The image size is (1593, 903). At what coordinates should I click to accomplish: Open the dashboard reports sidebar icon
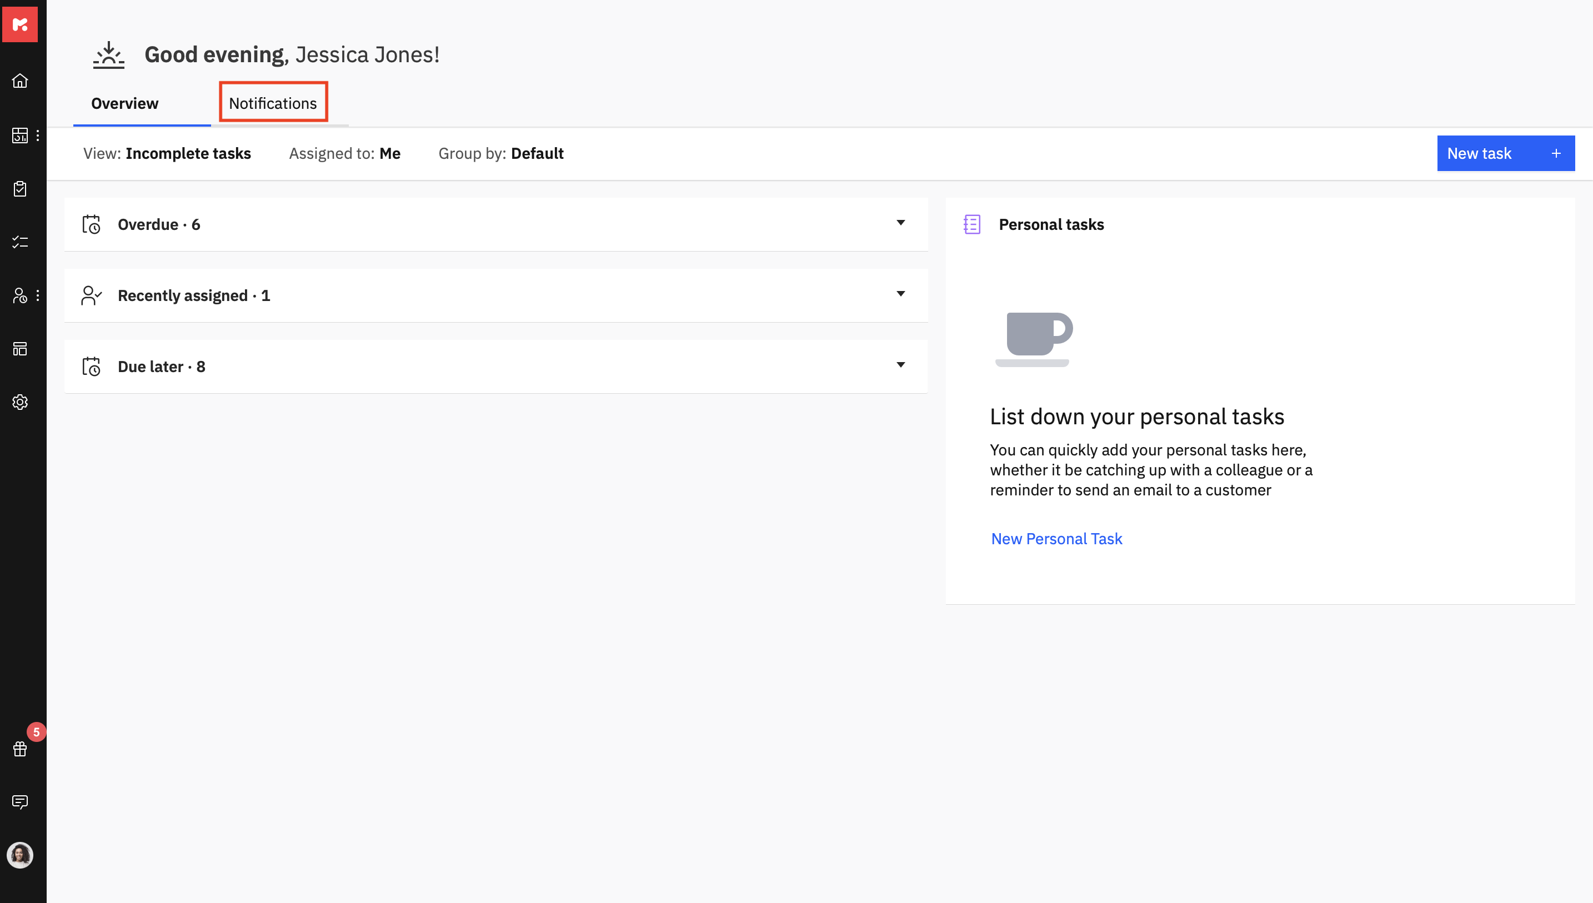click(x=20, y=135)
